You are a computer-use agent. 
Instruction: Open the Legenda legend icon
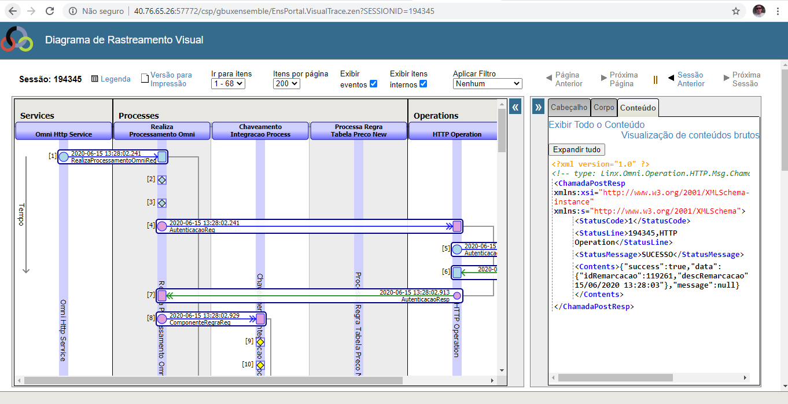tap(95, 79)
